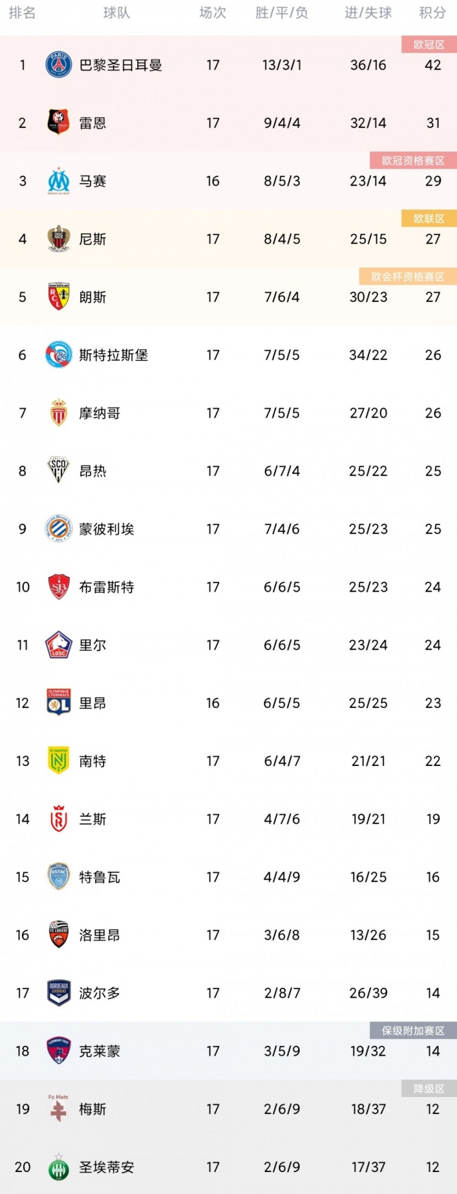Click the Bordeaux club badge

point(58,993)
